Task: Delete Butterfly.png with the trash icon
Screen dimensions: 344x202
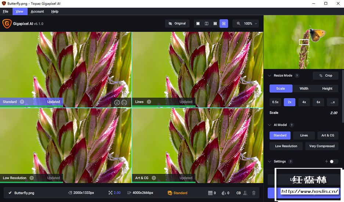Action: pos(254,193)
